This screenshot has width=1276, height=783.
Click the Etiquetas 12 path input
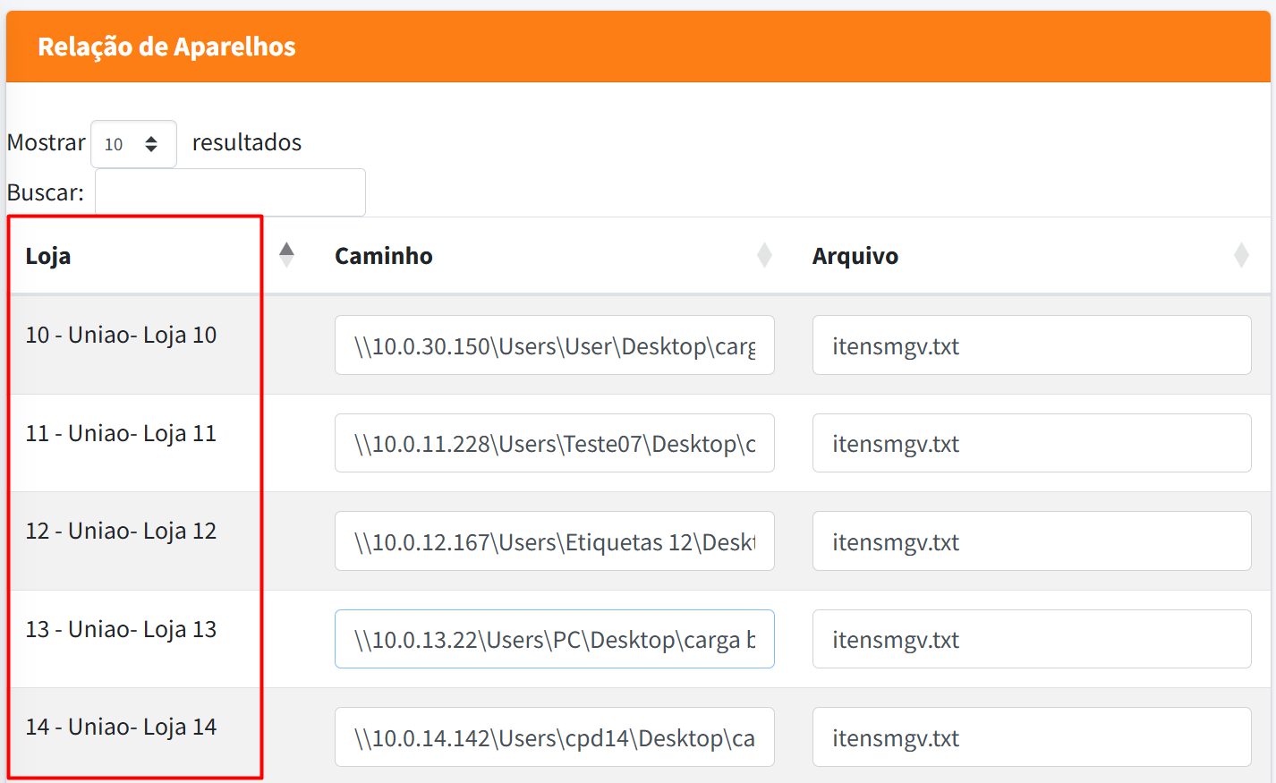554,541
